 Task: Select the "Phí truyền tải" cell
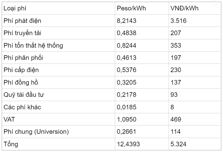(x=23, y=33)
